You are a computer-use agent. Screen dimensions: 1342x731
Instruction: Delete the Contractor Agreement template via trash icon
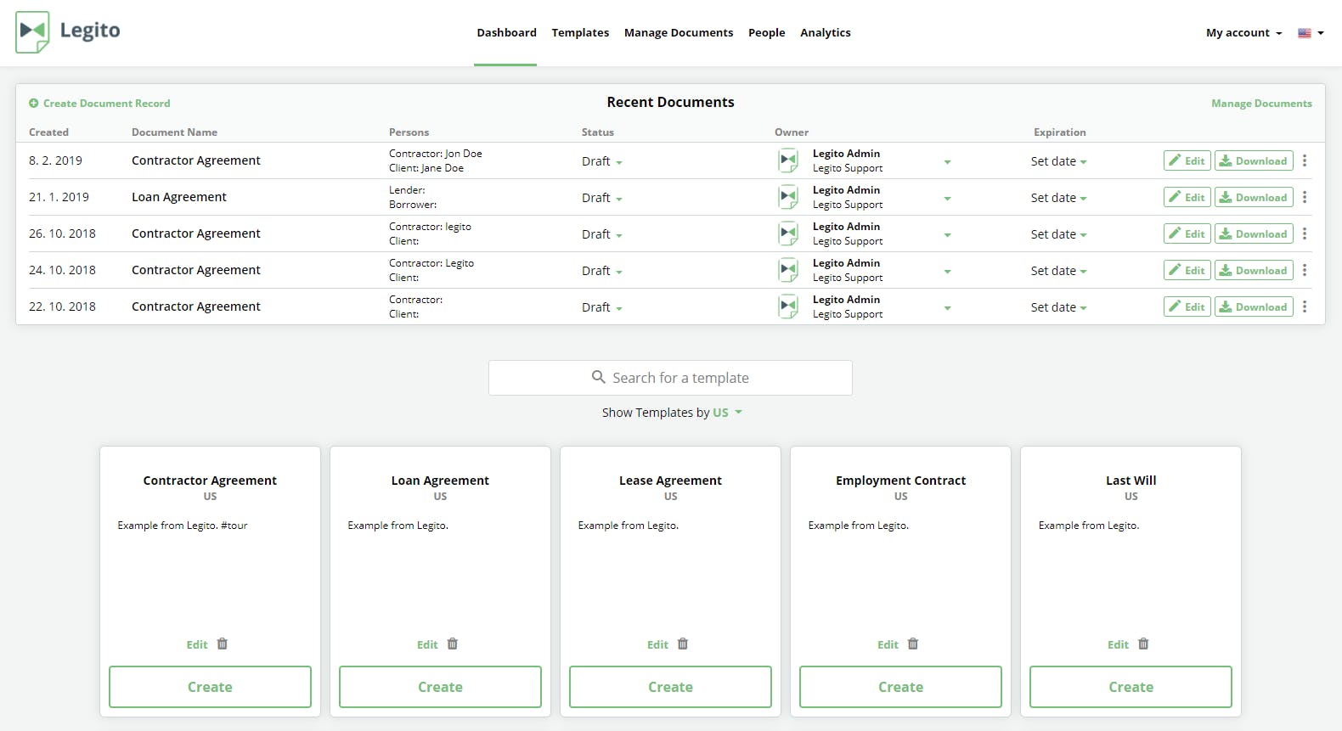(x=223, y=644)
